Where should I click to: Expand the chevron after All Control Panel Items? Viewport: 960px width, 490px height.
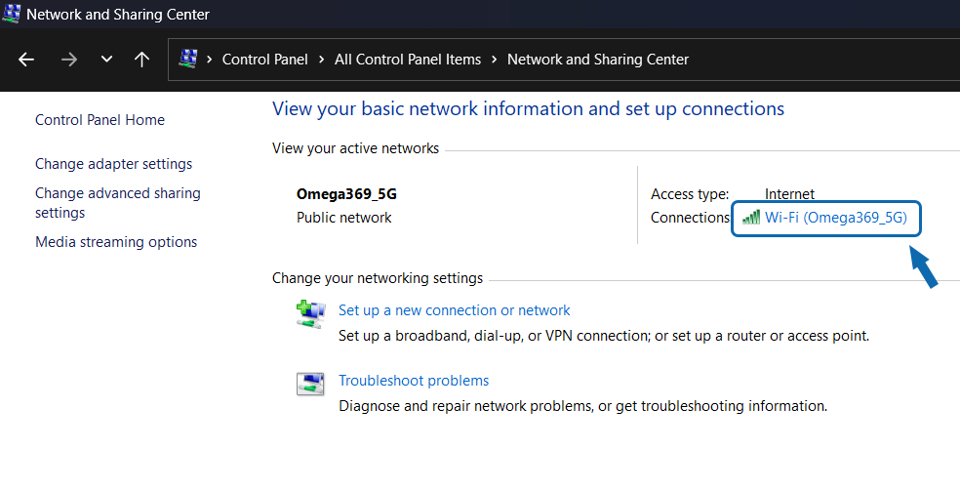tap(495, 60)
